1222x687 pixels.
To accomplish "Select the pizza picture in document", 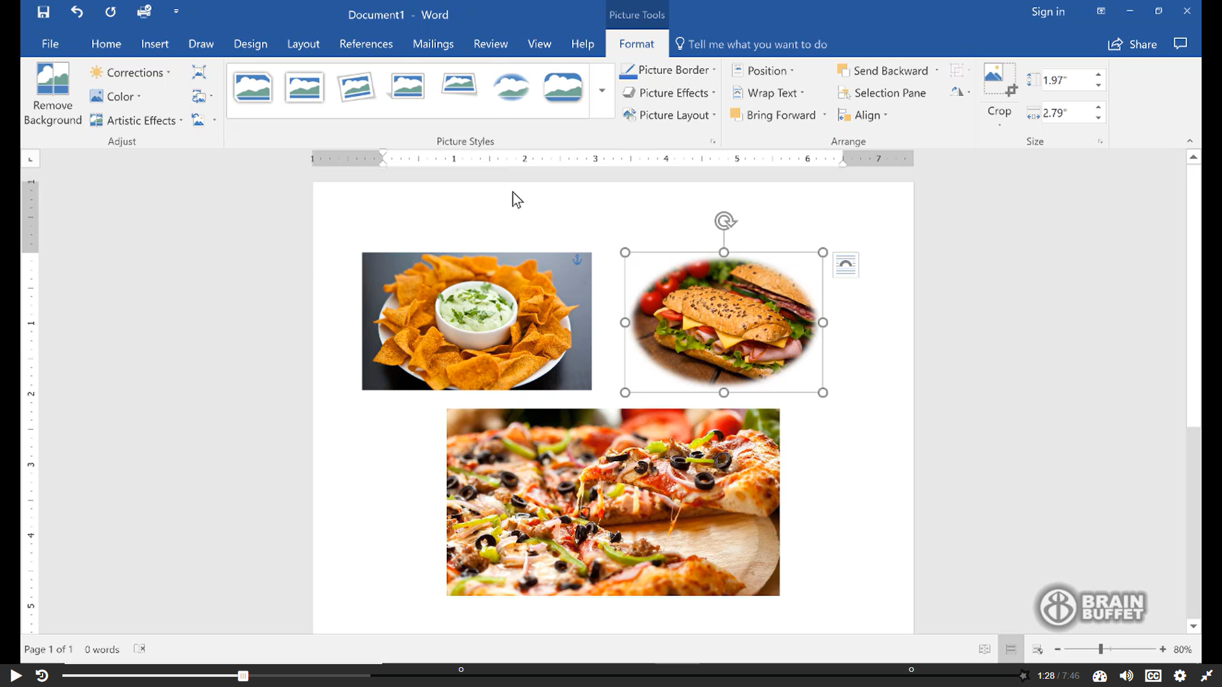I will click(x=613, y=502).
